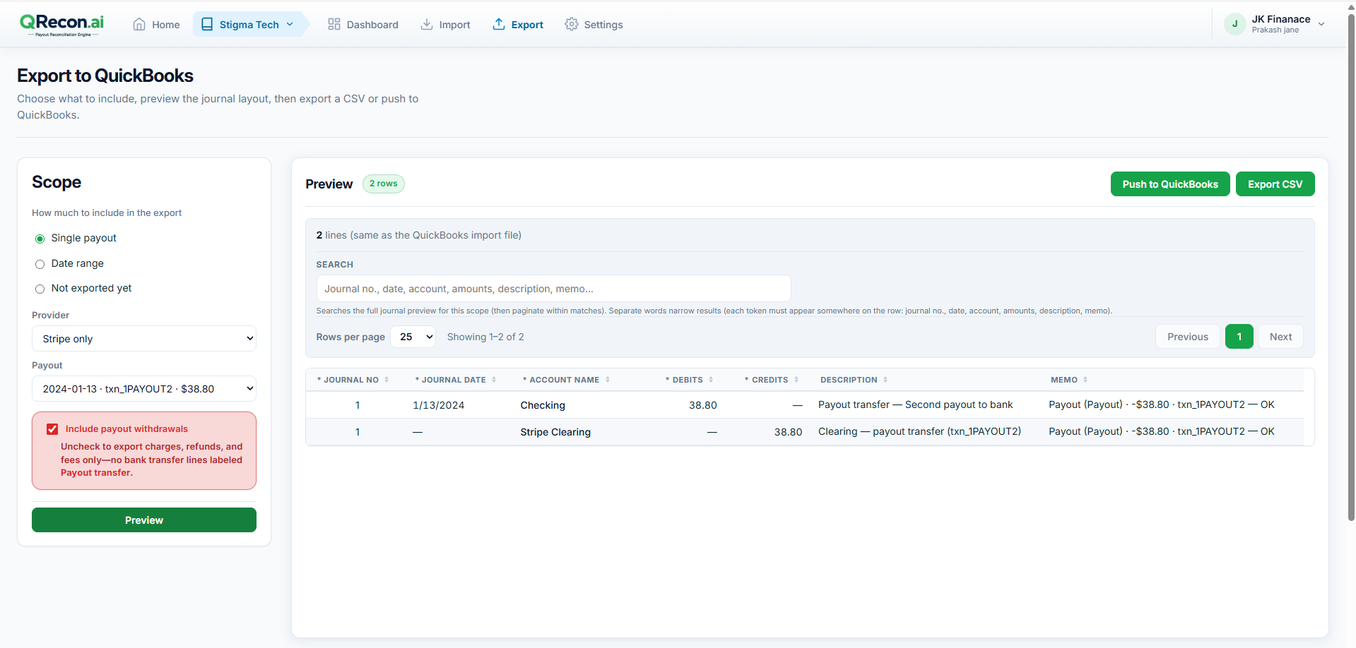Click the Scope panel heading

tap(57, 182)
